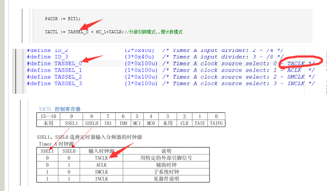Select 'TASSEL_2' in the #define line

click(68, 77)
